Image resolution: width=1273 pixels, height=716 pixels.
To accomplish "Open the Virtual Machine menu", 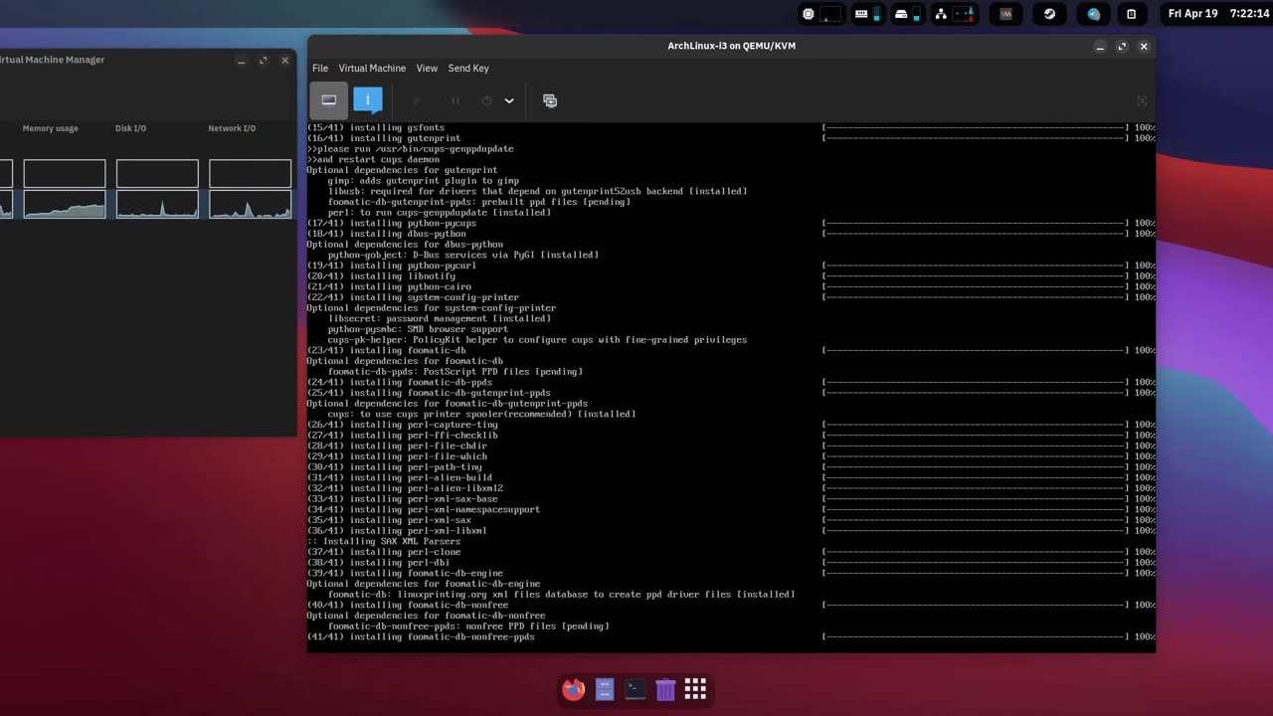I will pyautogui.click(x=372, y=69).
